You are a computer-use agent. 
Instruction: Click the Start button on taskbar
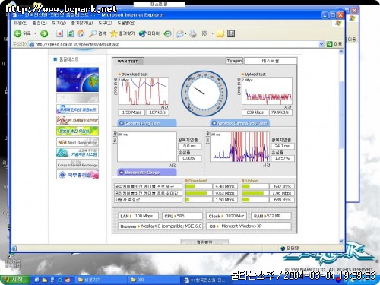[15, 280]
